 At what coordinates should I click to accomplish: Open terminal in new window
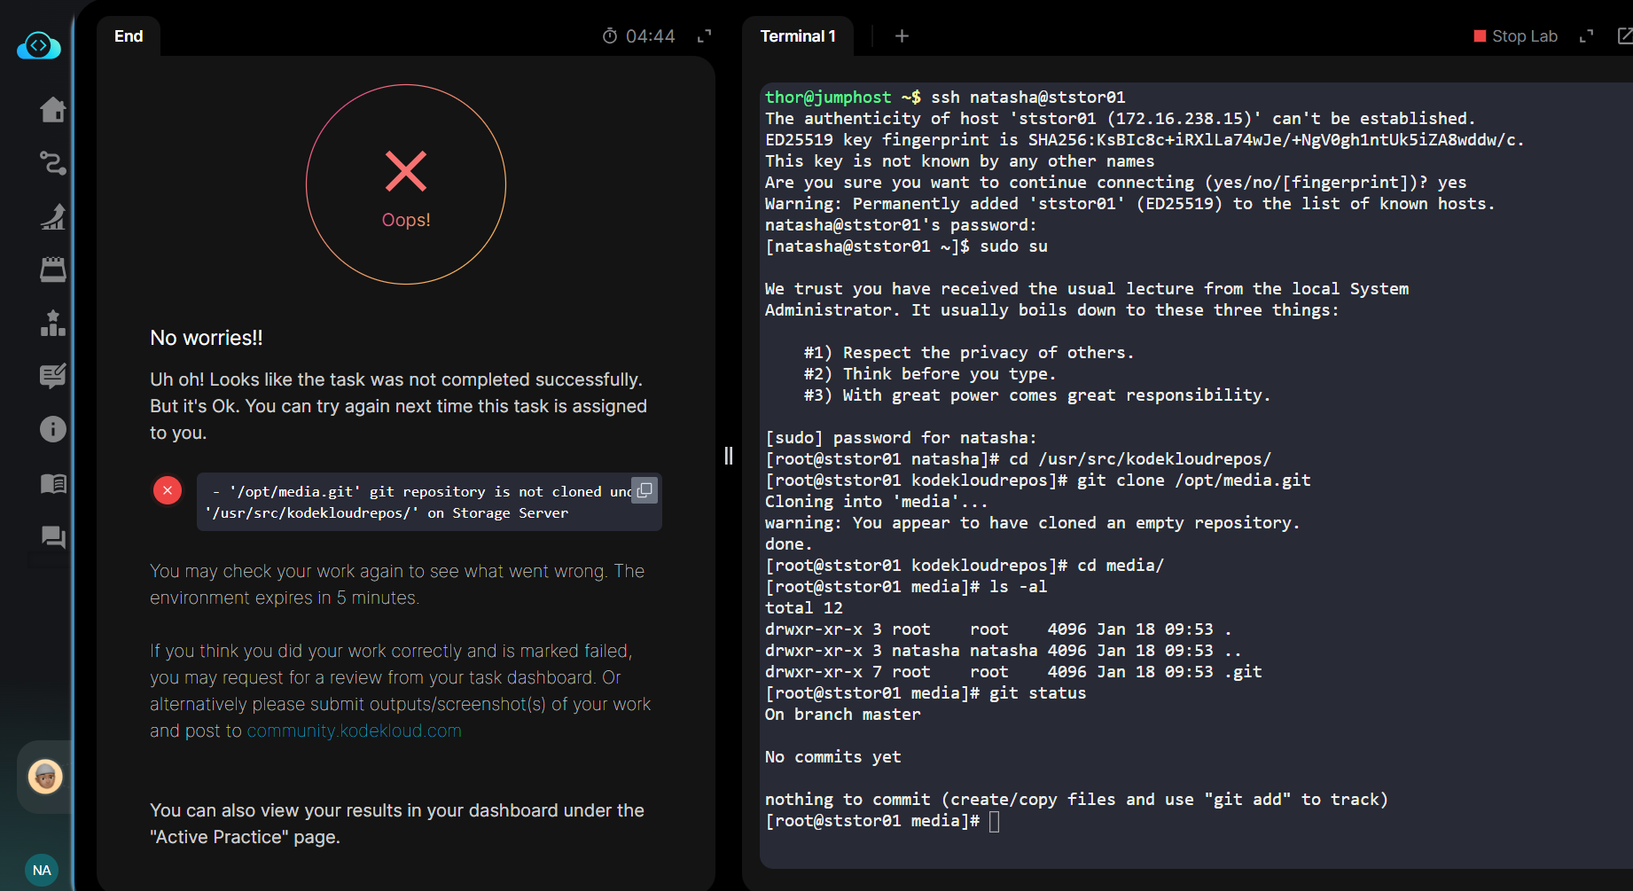click(1624, 36)
